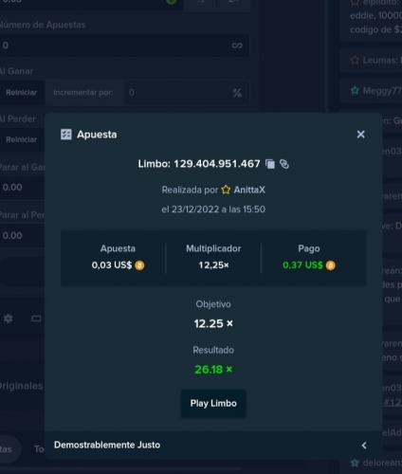402x474 pixels.
Task: Click the Apuesta bet slip icon
Action: [66, 135]
